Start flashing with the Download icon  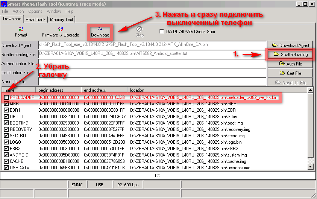[x=100, y=29]
